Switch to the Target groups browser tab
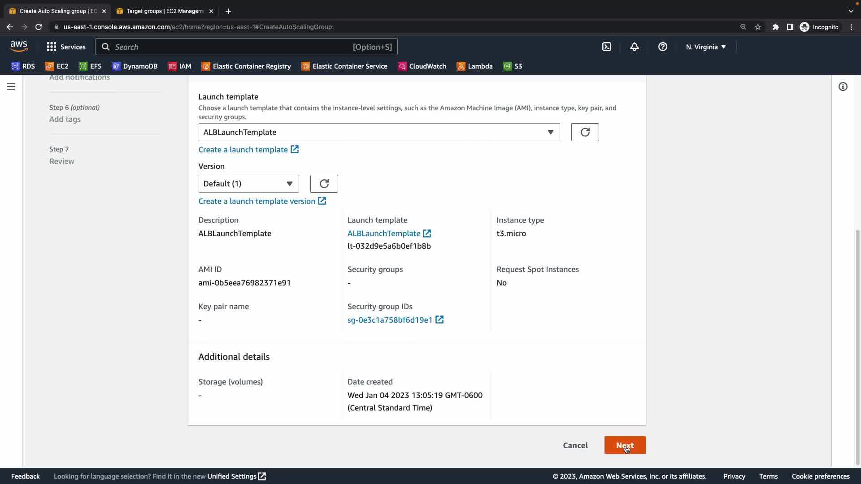This screenshot has height=484, width=861. pos(164,11)
